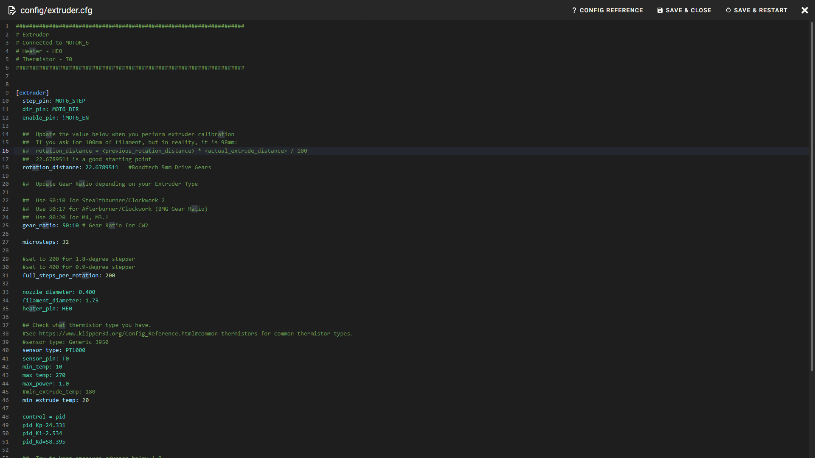Click line number 18 in the gutter
815x458 pixels.
point(6,167)
